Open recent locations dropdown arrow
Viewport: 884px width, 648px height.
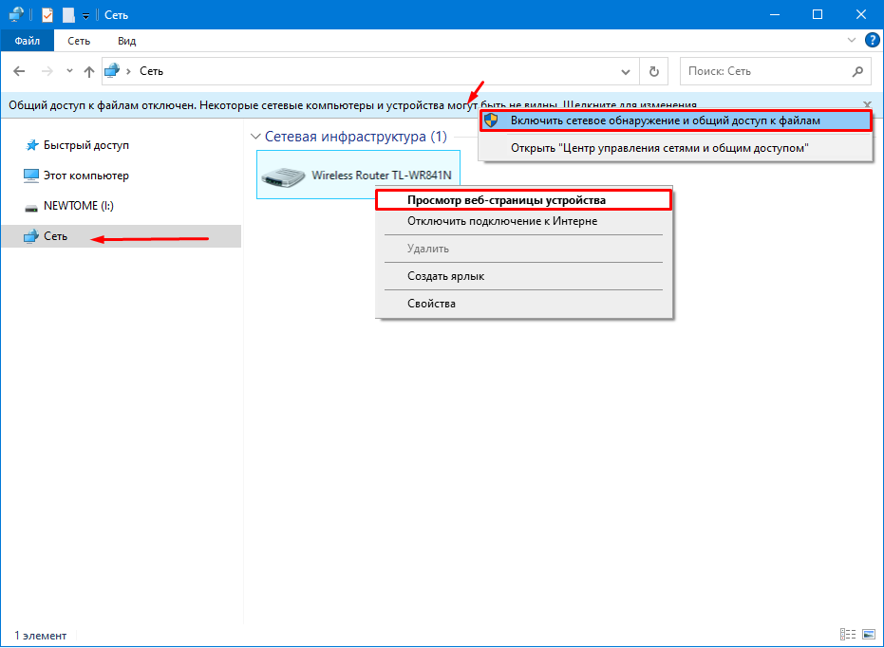(x=69, y=71)
